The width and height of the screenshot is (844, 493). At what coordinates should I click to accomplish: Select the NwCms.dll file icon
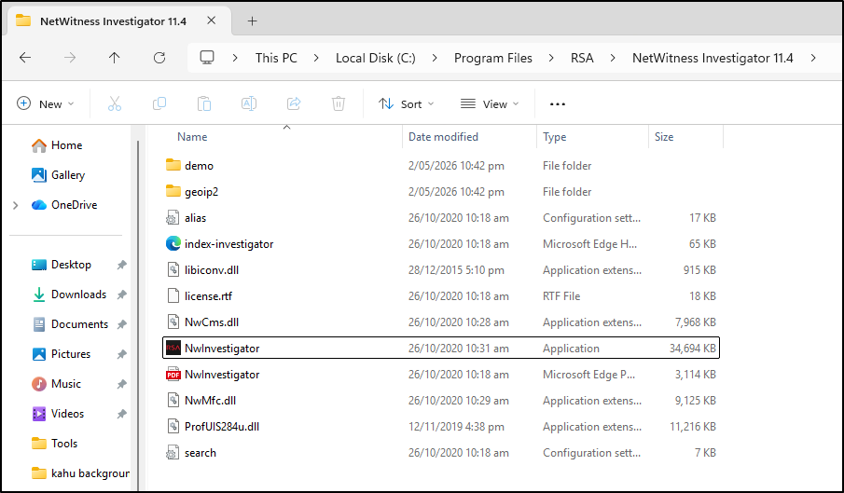(173, 322)
